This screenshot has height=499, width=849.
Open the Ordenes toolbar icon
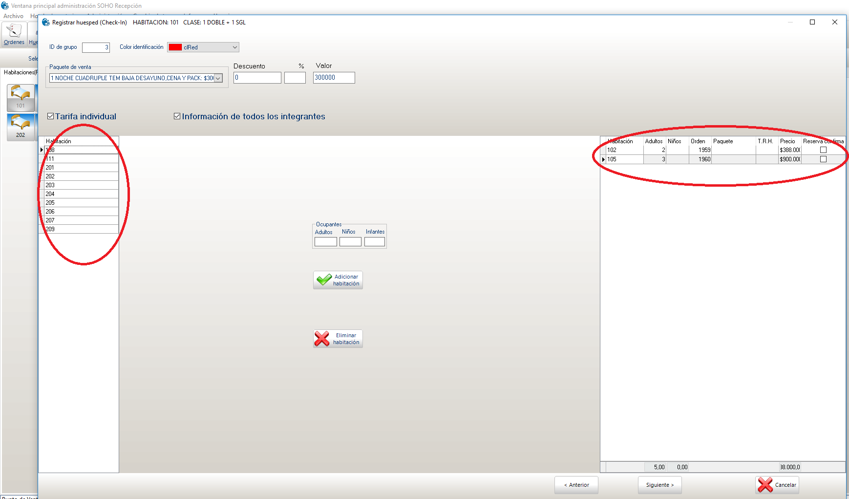coord(14,32)
